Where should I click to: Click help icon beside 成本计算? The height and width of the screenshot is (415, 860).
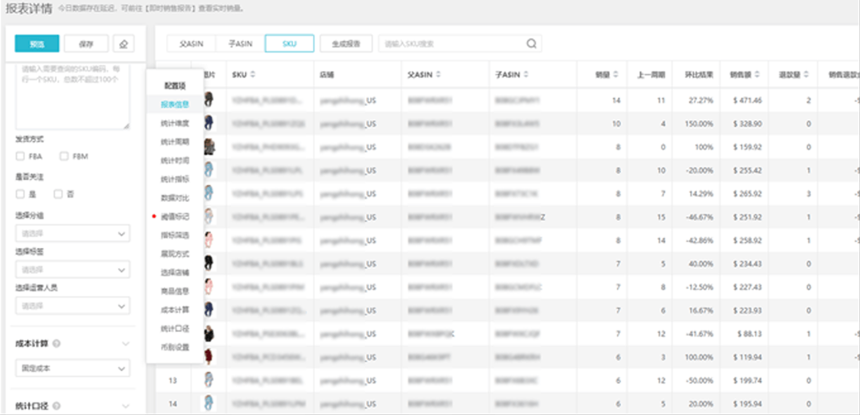pos(57,344)
